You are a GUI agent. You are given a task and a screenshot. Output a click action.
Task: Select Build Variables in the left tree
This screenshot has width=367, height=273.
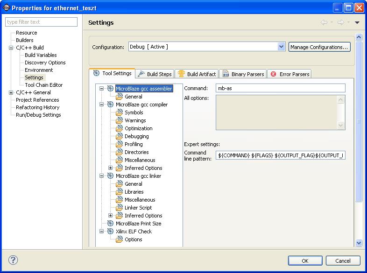tap(41, 55)
